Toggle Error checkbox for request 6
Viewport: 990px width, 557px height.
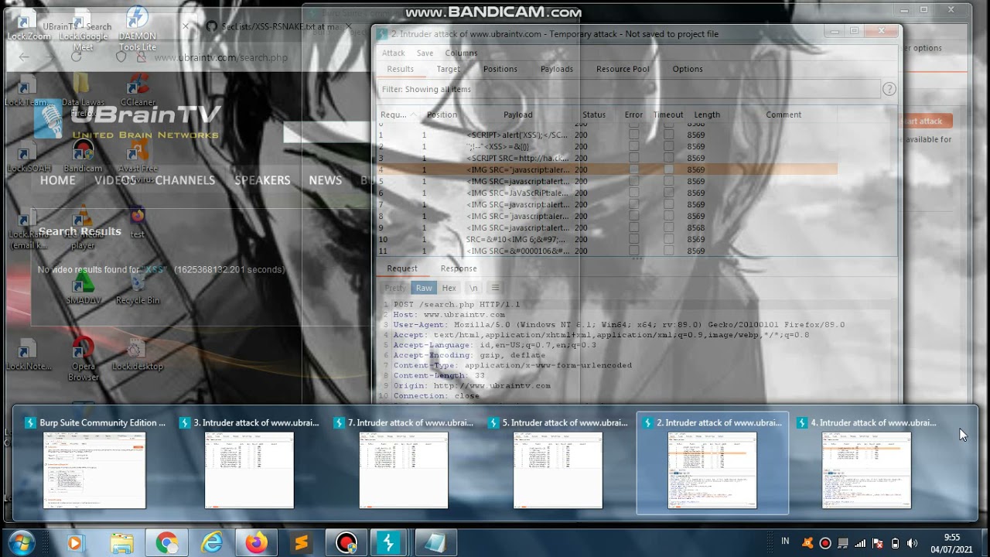click(633, 193)
